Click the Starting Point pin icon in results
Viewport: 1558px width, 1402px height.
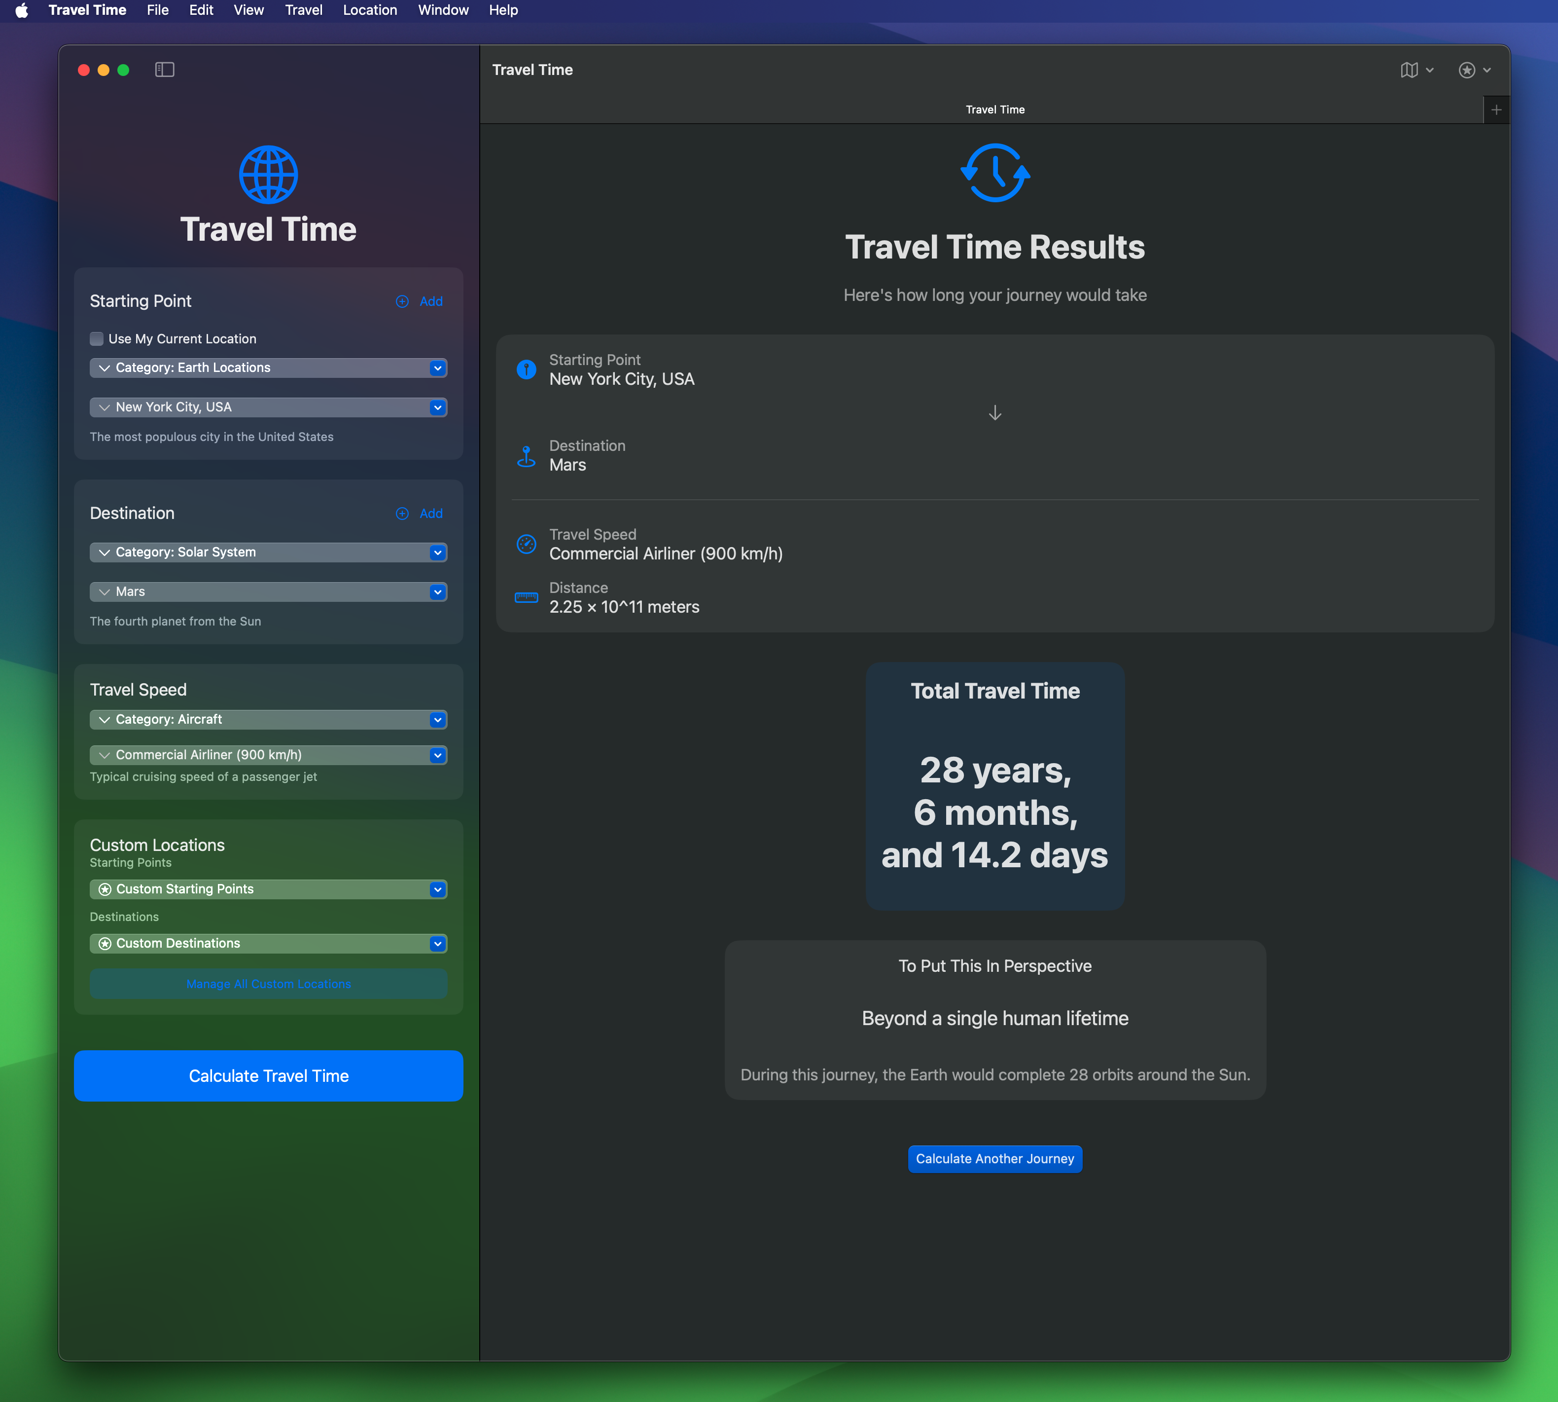coord(526,370)
